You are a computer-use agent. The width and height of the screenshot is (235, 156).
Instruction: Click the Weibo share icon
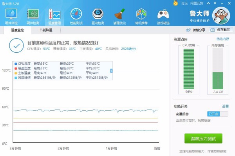tap(188, 30)
